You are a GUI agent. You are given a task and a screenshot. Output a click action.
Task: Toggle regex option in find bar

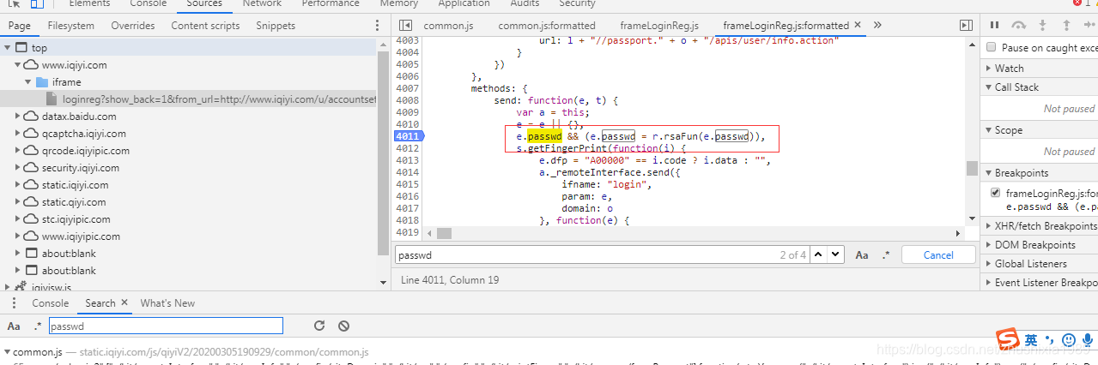pos(886,254)
